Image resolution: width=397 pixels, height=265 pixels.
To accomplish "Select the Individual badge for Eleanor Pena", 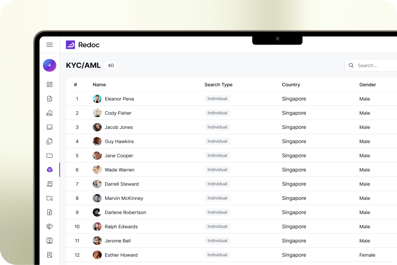I will coord(217,99).
